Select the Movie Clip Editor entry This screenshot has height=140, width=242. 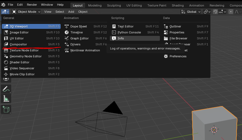point(31,74)
